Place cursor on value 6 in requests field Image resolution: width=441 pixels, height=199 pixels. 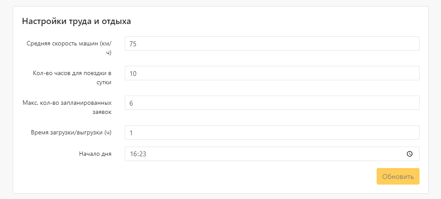131,103
